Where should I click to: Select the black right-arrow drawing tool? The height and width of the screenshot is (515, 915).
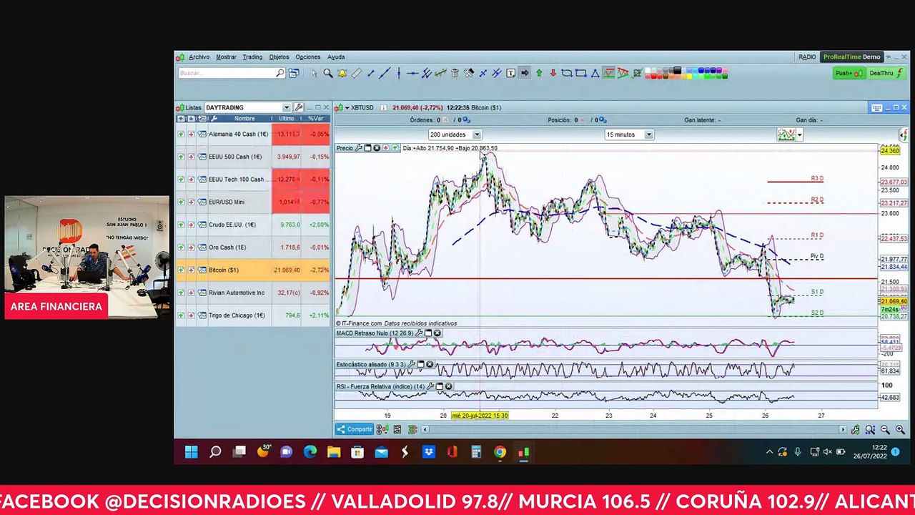(x=525, y=73)
